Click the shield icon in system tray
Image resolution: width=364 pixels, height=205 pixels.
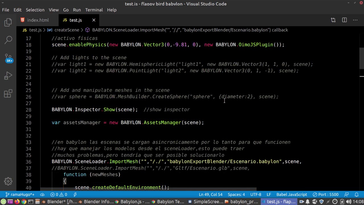[x=321, y=202]
